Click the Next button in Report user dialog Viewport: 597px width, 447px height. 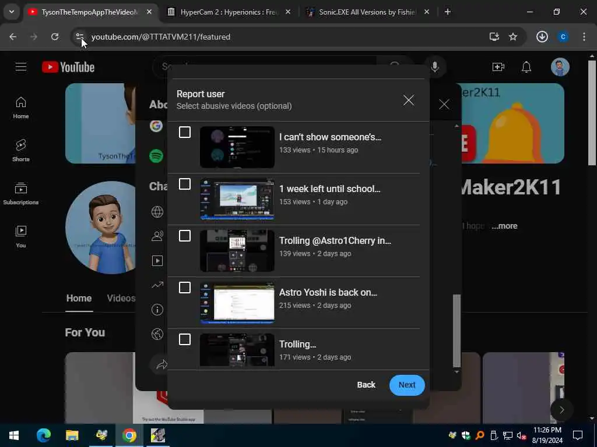pos(406,385)
